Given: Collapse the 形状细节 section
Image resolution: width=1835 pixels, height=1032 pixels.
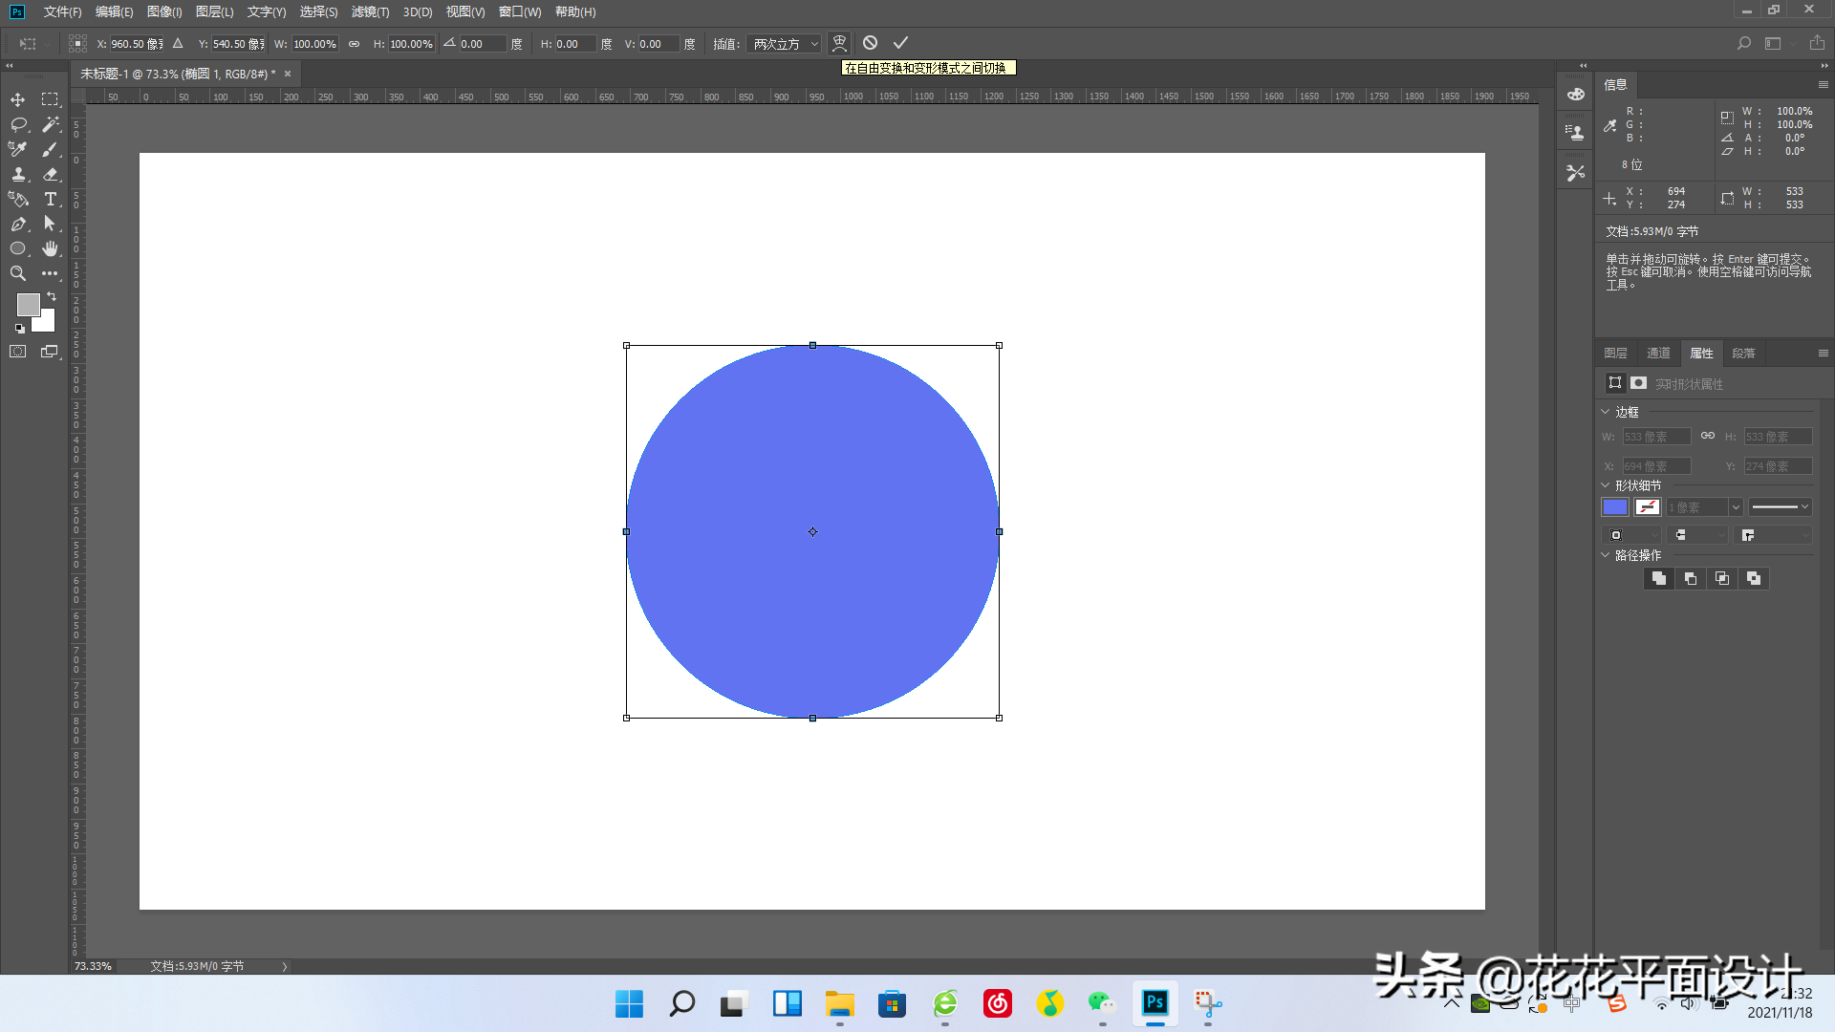Looking at the screenshot, I should click(1606, 485).
